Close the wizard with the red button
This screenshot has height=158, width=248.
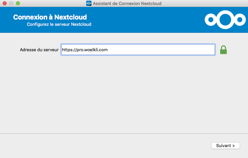click(x=5, y=3)
